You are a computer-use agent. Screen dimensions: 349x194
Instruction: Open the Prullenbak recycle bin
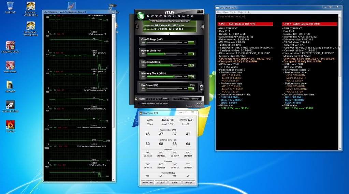(x=10, y=6)
